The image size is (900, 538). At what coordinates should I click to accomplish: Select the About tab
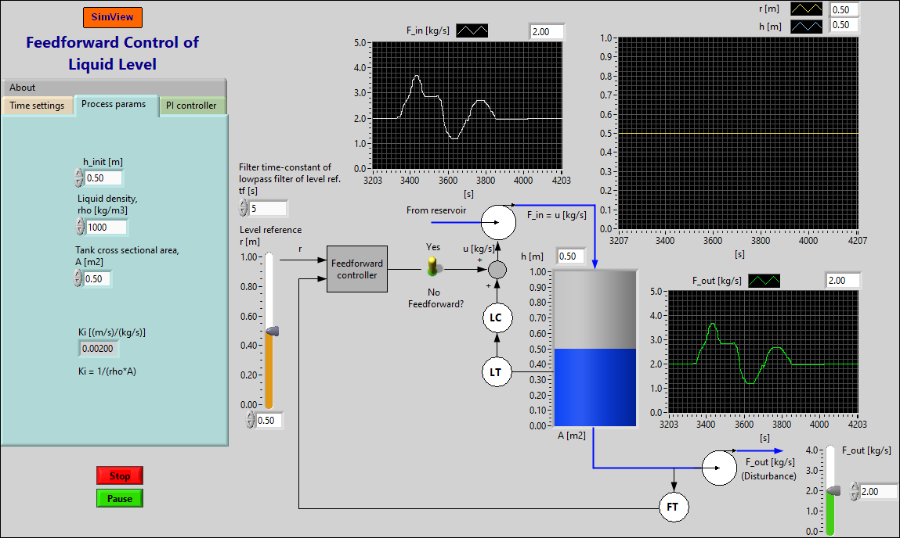(x=22, y=87)
